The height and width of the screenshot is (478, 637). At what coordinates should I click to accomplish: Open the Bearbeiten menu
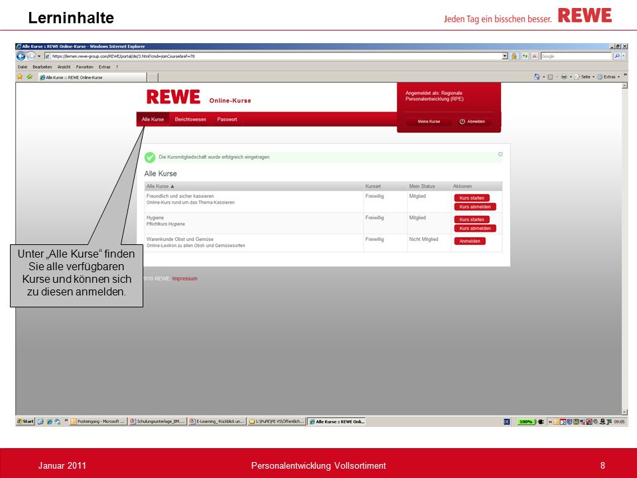(x=42, y=66)
